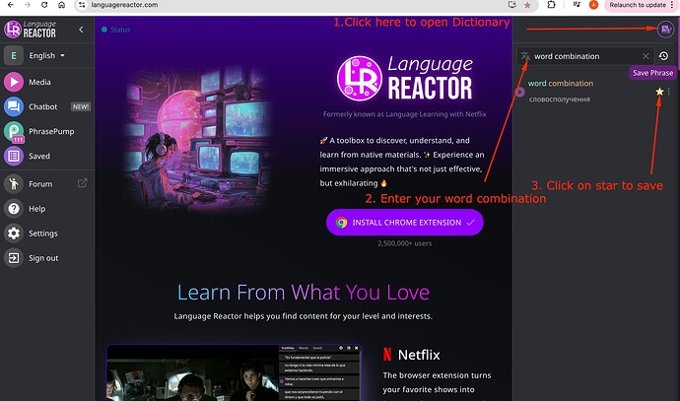This screenshot has height=401, width=680.
Task: Click the word combination result text
Action: 561,83
